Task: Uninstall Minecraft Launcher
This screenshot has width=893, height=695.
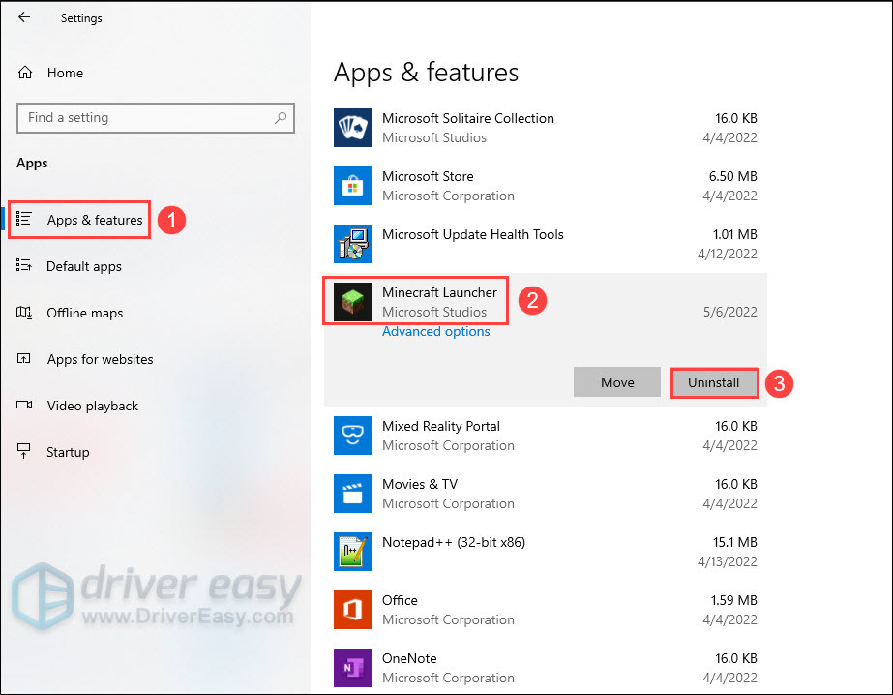Action: coord(714,382)
